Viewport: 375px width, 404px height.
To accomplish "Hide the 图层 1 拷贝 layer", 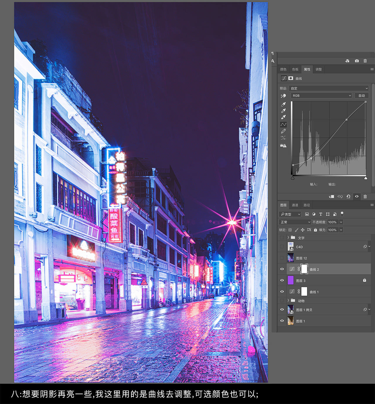I will [282, 310].
